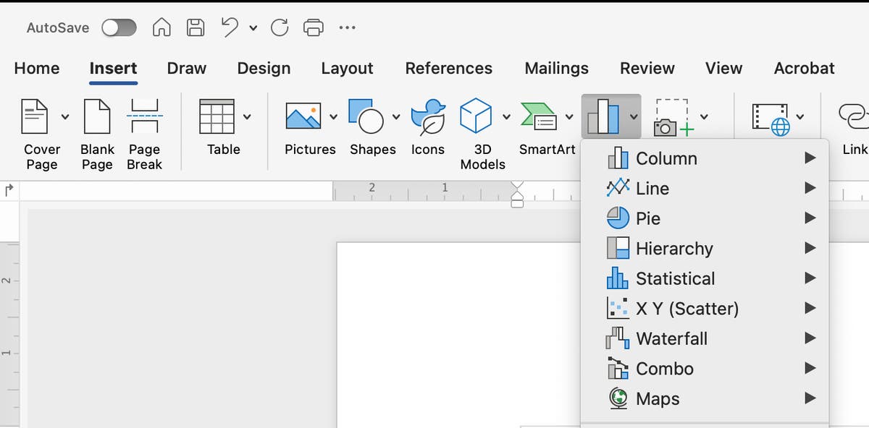
Task: Open the SmartArt dropdown arrow
Action: tap(569, 116)
